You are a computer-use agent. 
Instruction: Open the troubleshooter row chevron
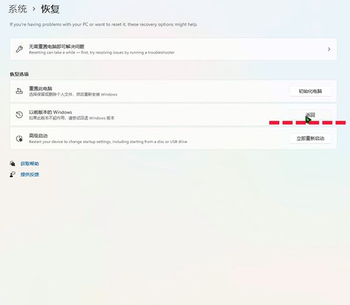coord(329,49)
